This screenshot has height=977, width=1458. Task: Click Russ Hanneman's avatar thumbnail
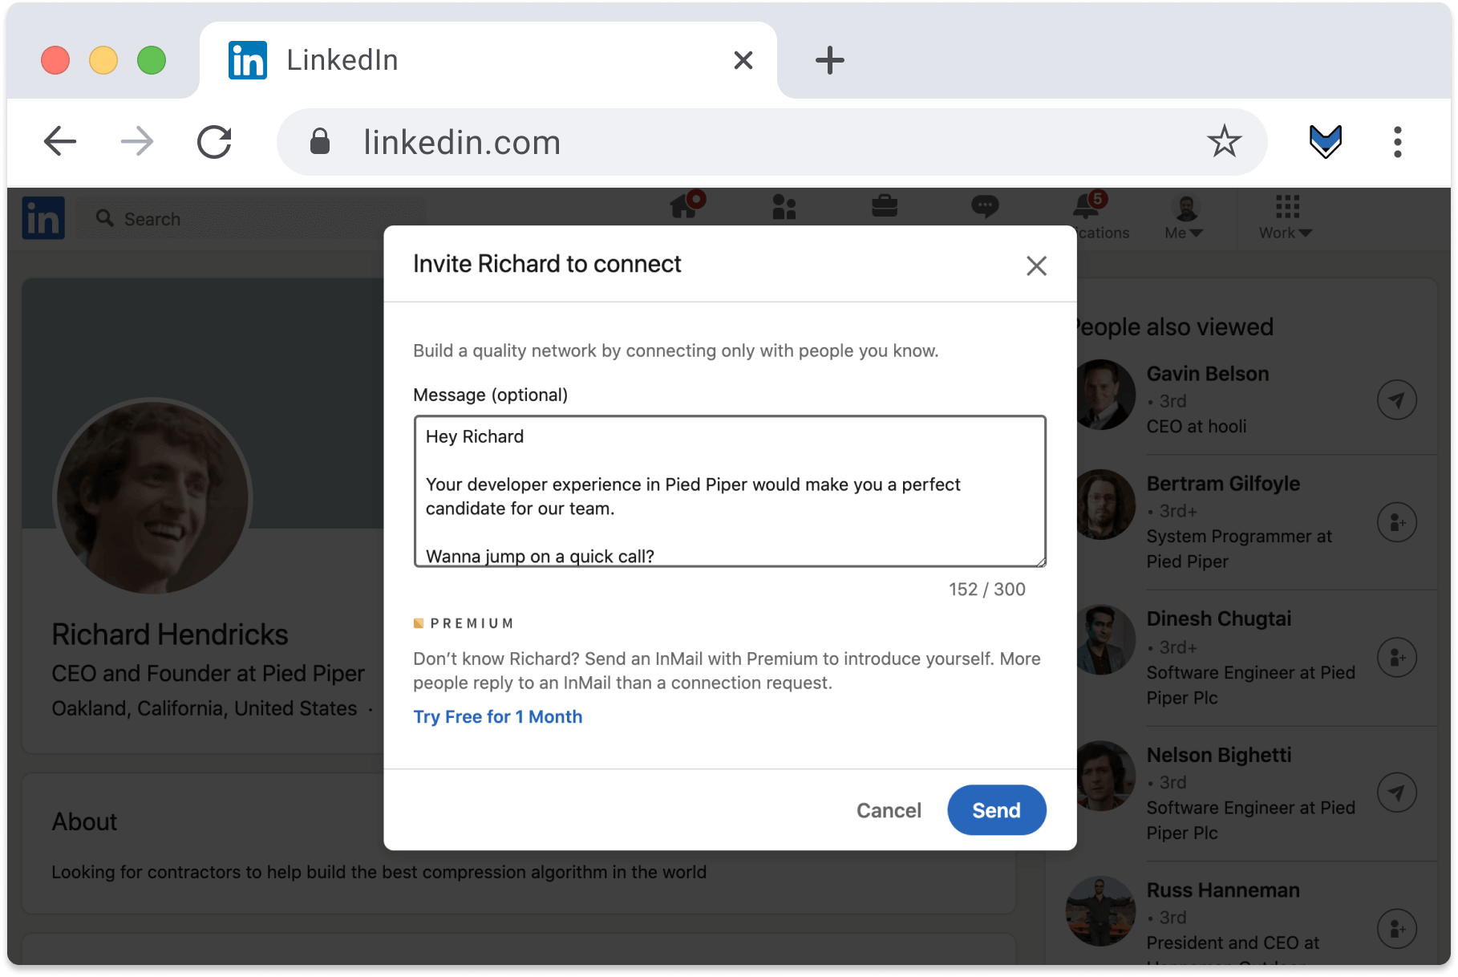(1100, 911)
